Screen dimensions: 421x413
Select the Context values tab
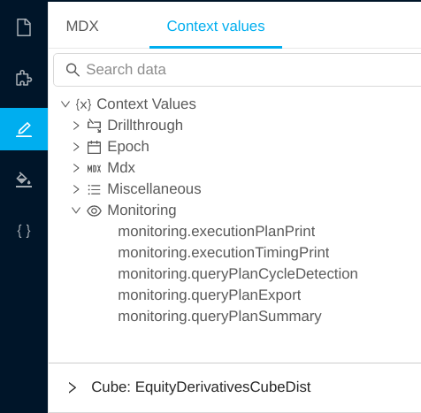coord(216,26)
